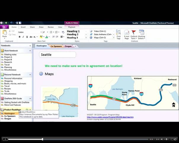Open the Co-Sponsors section tab
This screenshot has width=179, height=143.
click(x=56, y=46)
